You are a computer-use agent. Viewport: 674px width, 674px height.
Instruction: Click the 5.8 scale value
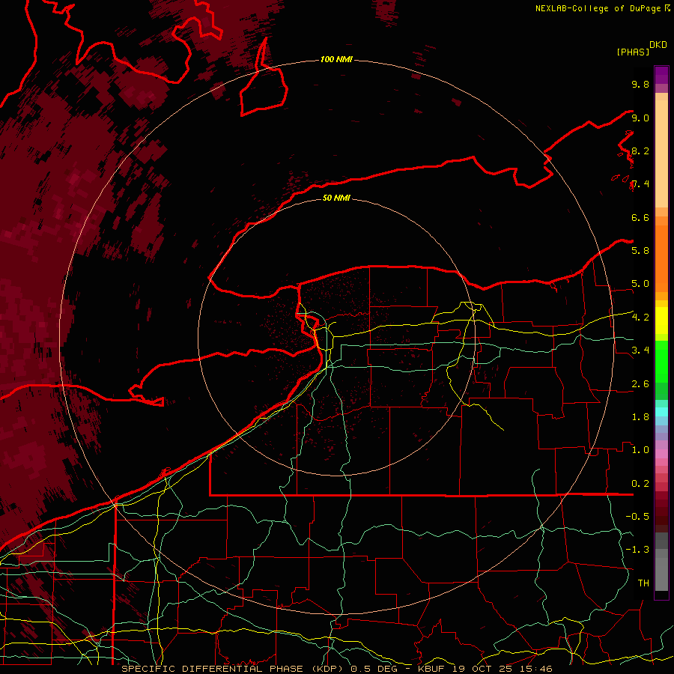click(x=640, y=250)
